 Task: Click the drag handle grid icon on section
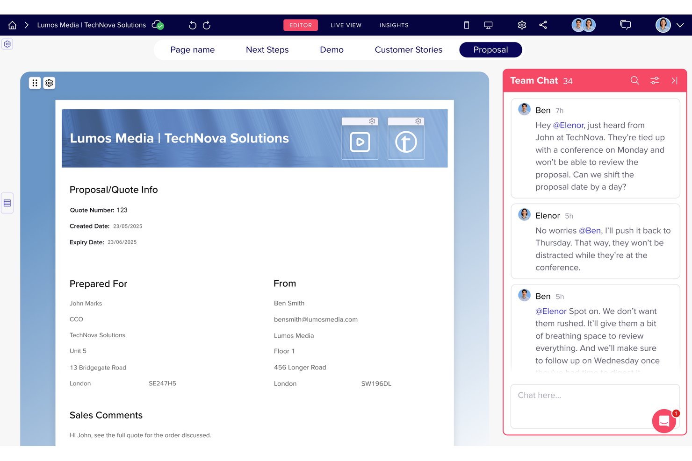[x=35, y=83]
